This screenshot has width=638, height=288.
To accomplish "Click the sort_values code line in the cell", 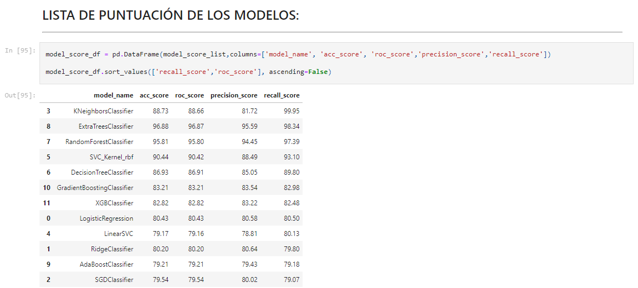I will [189, 72].
